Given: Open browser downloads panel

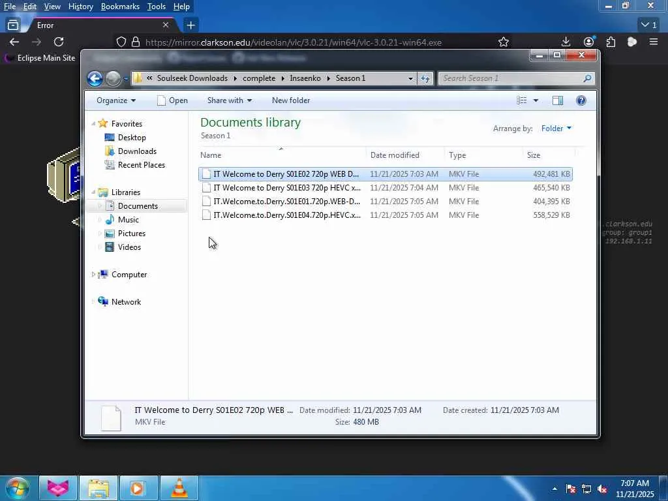Looking at the screenshot, I should point(566,42).
